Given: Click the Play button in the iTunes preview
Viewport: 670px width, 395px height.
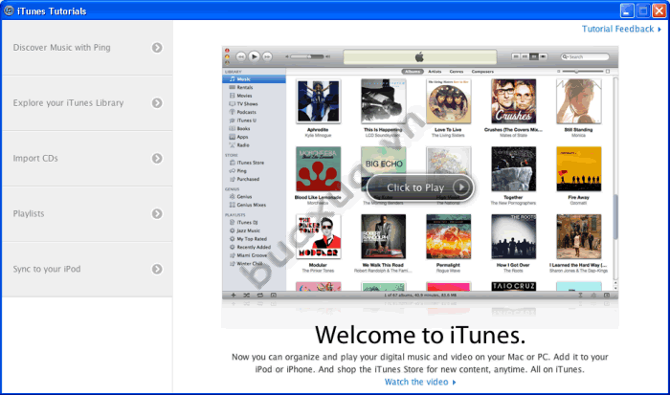Looking at the screenshot, I should click(x=255, y=56).
